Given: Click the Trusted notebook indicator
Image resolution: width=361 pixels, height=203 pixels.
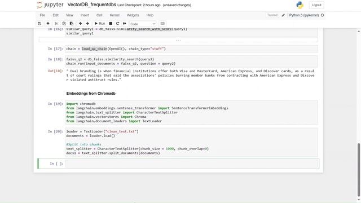Looking at the screenshot, I should pos(272,15).
